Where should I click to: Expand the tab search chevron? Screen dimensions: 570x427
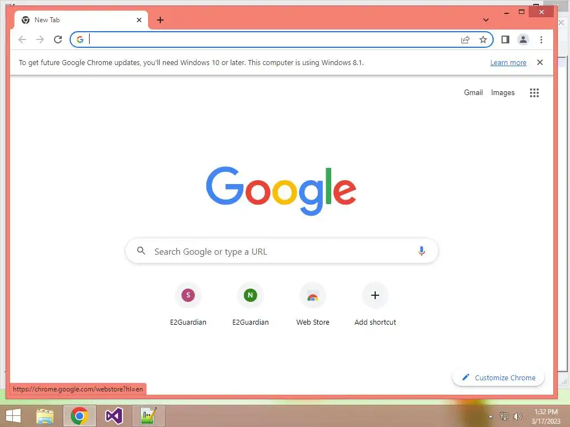[485, 20]
